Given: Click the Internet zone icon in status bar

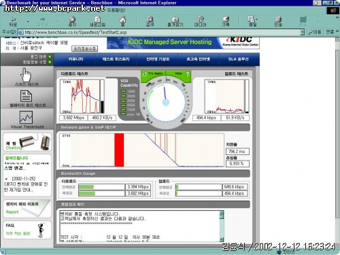Looking at the screenshot, I should click(279, 252).
